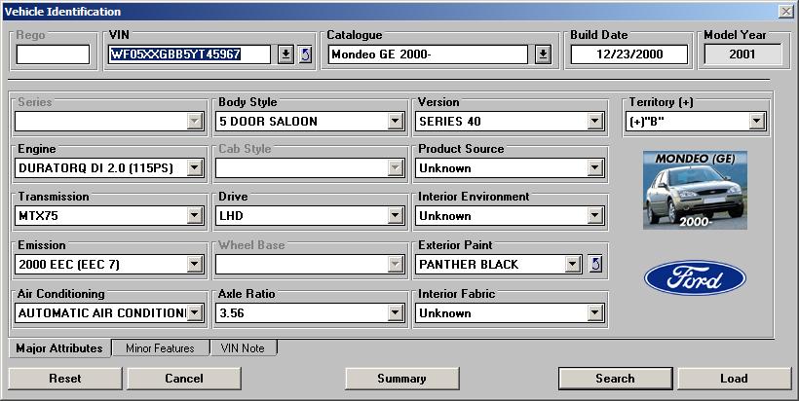
Task: Open the Transmission dropdown with MTX75
Action: pos(194,215)
